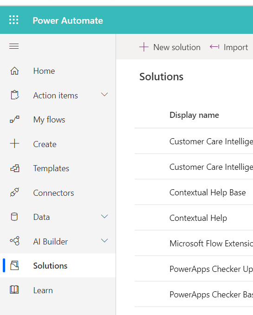Collapse the navigation hamburger menu

tap(14, 46)
